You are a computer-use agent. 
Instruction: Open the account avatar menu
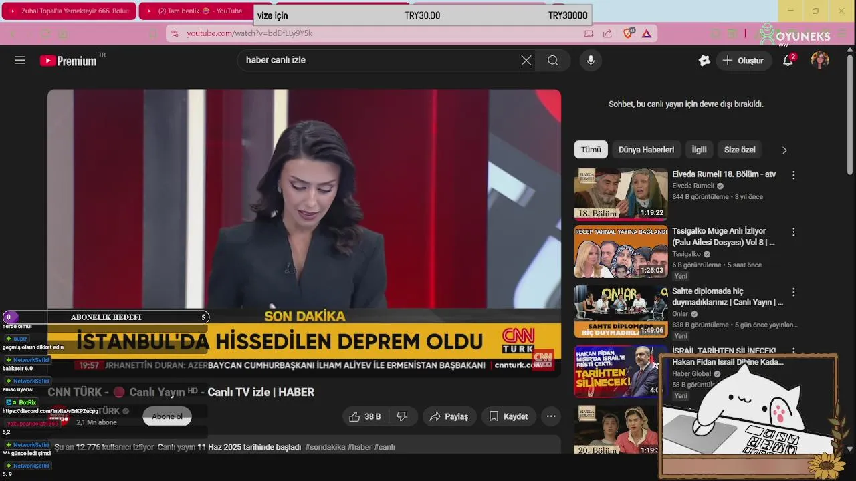pos(820,60)
